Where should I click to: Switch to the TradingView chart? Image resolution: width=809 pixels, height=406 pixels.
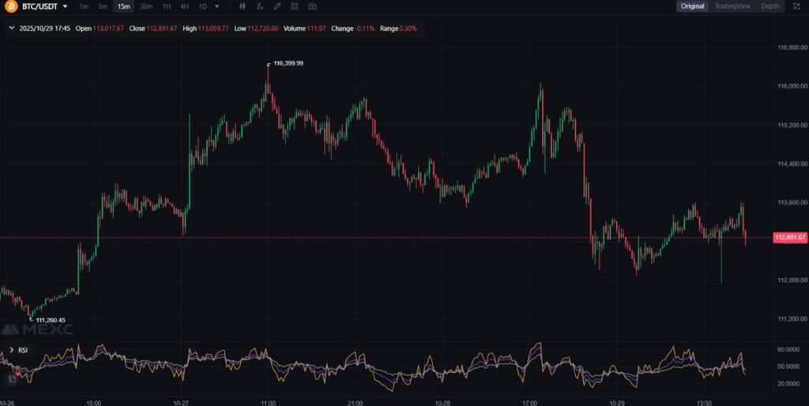[732, 6]
